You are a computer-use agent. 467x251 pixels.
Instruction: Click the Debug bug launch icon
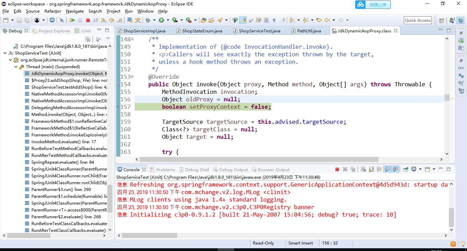click(x=148, y=20)
